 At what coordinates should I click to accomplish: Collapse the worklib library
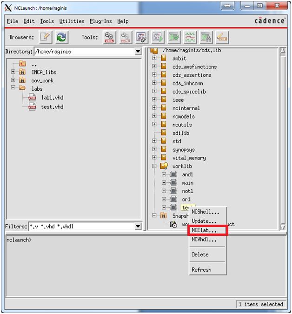coord(154,166)
